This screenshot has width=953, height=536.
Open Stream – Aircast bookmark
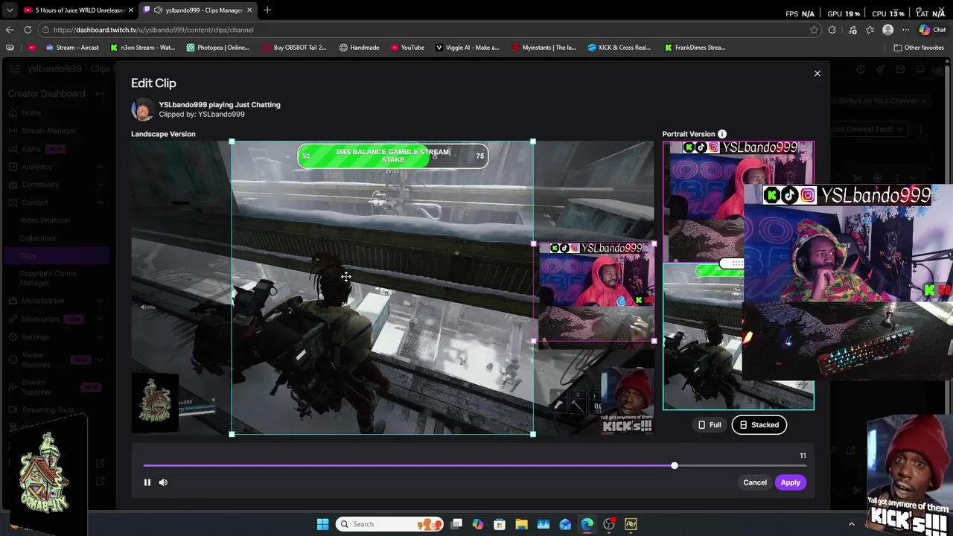(72, 48)
